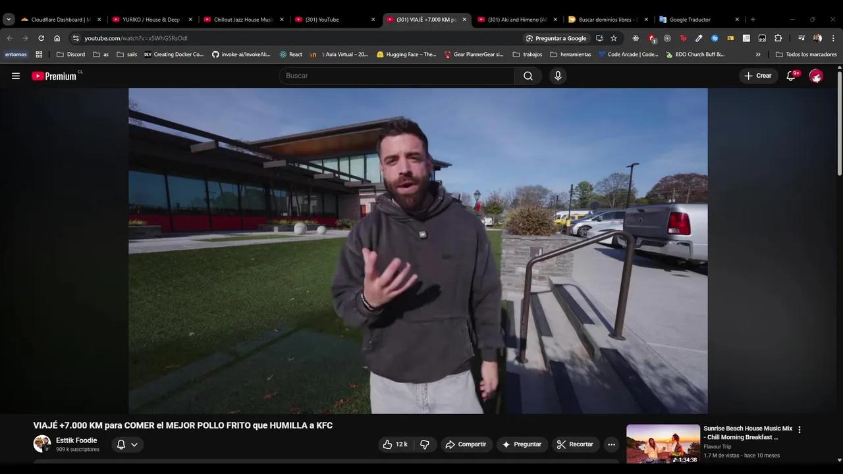This screenshot has width=843, height=474.
Task: Open the YouTube guide hamburger menu
Action: 16,76
